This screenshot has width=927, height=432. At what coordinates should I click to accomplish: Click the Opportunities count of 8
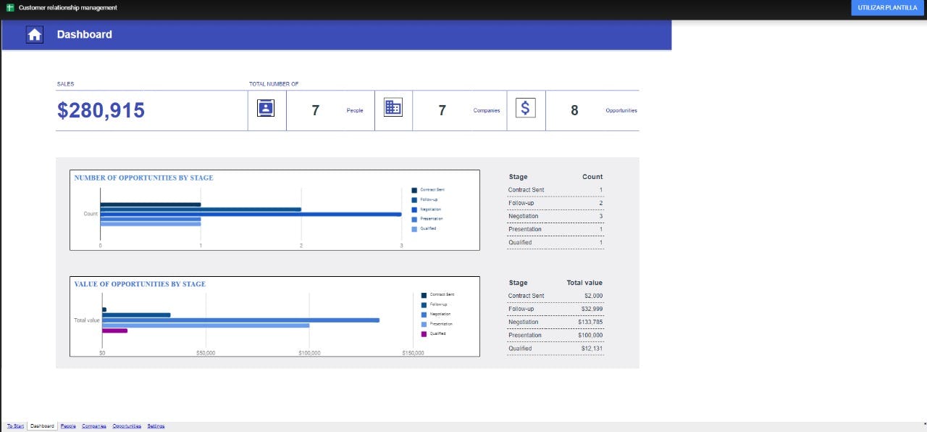pos(574,111)
